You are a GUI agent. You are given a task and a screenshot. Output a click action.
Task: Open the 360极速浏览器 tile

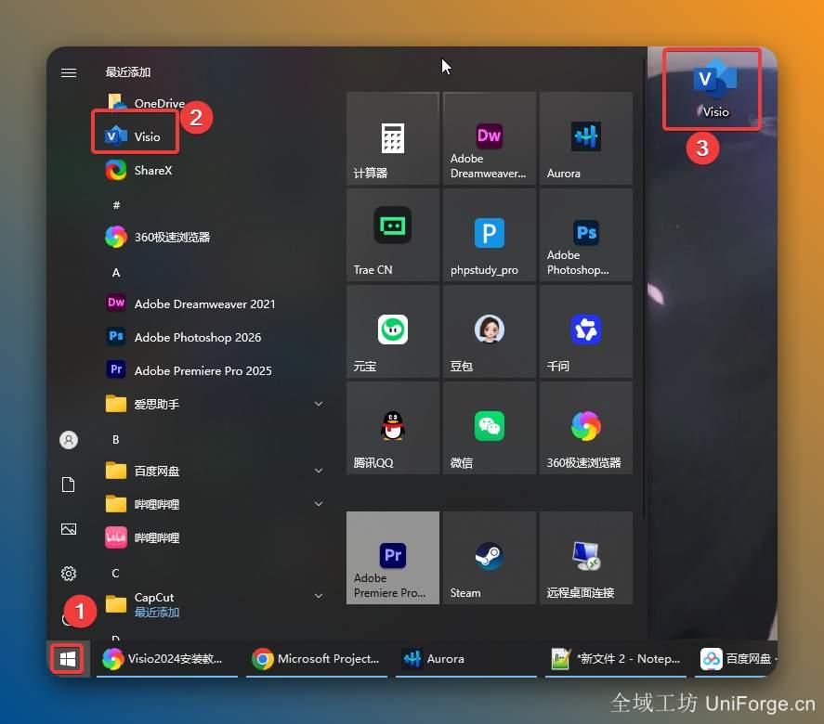586,429
